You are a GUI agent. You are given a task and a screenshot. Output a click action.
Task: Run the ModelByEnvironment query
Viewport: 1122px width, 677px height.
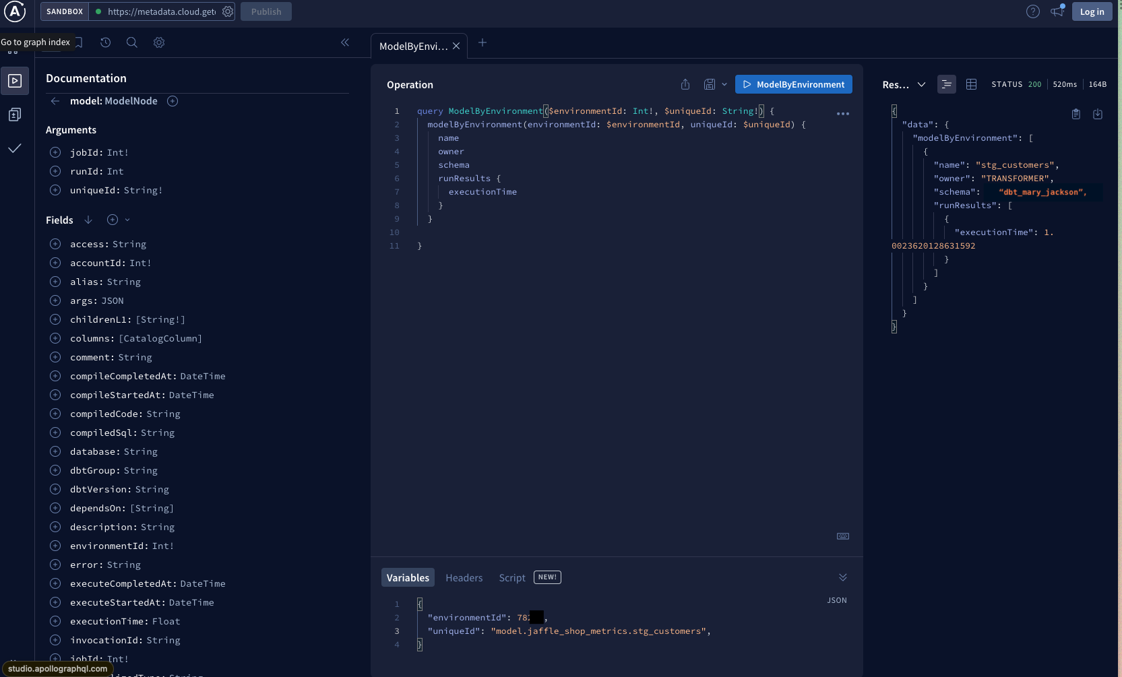(x=794, y=84)
